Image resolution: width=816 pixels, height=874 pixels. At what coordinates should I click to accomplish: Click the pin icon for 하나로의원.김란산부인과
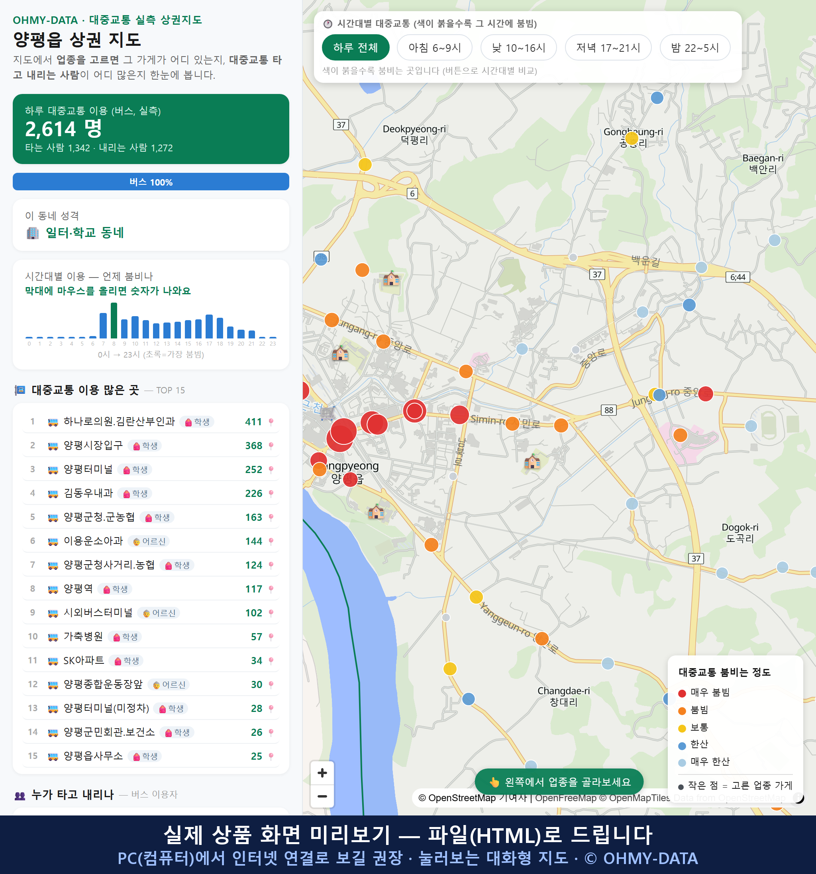[x=271, y=422]
